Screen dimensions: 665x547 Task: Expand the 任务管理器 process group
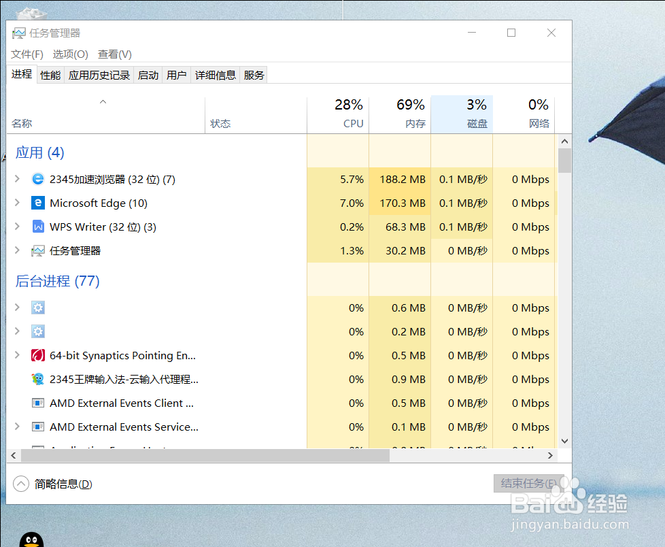click(x=17, y=250)
